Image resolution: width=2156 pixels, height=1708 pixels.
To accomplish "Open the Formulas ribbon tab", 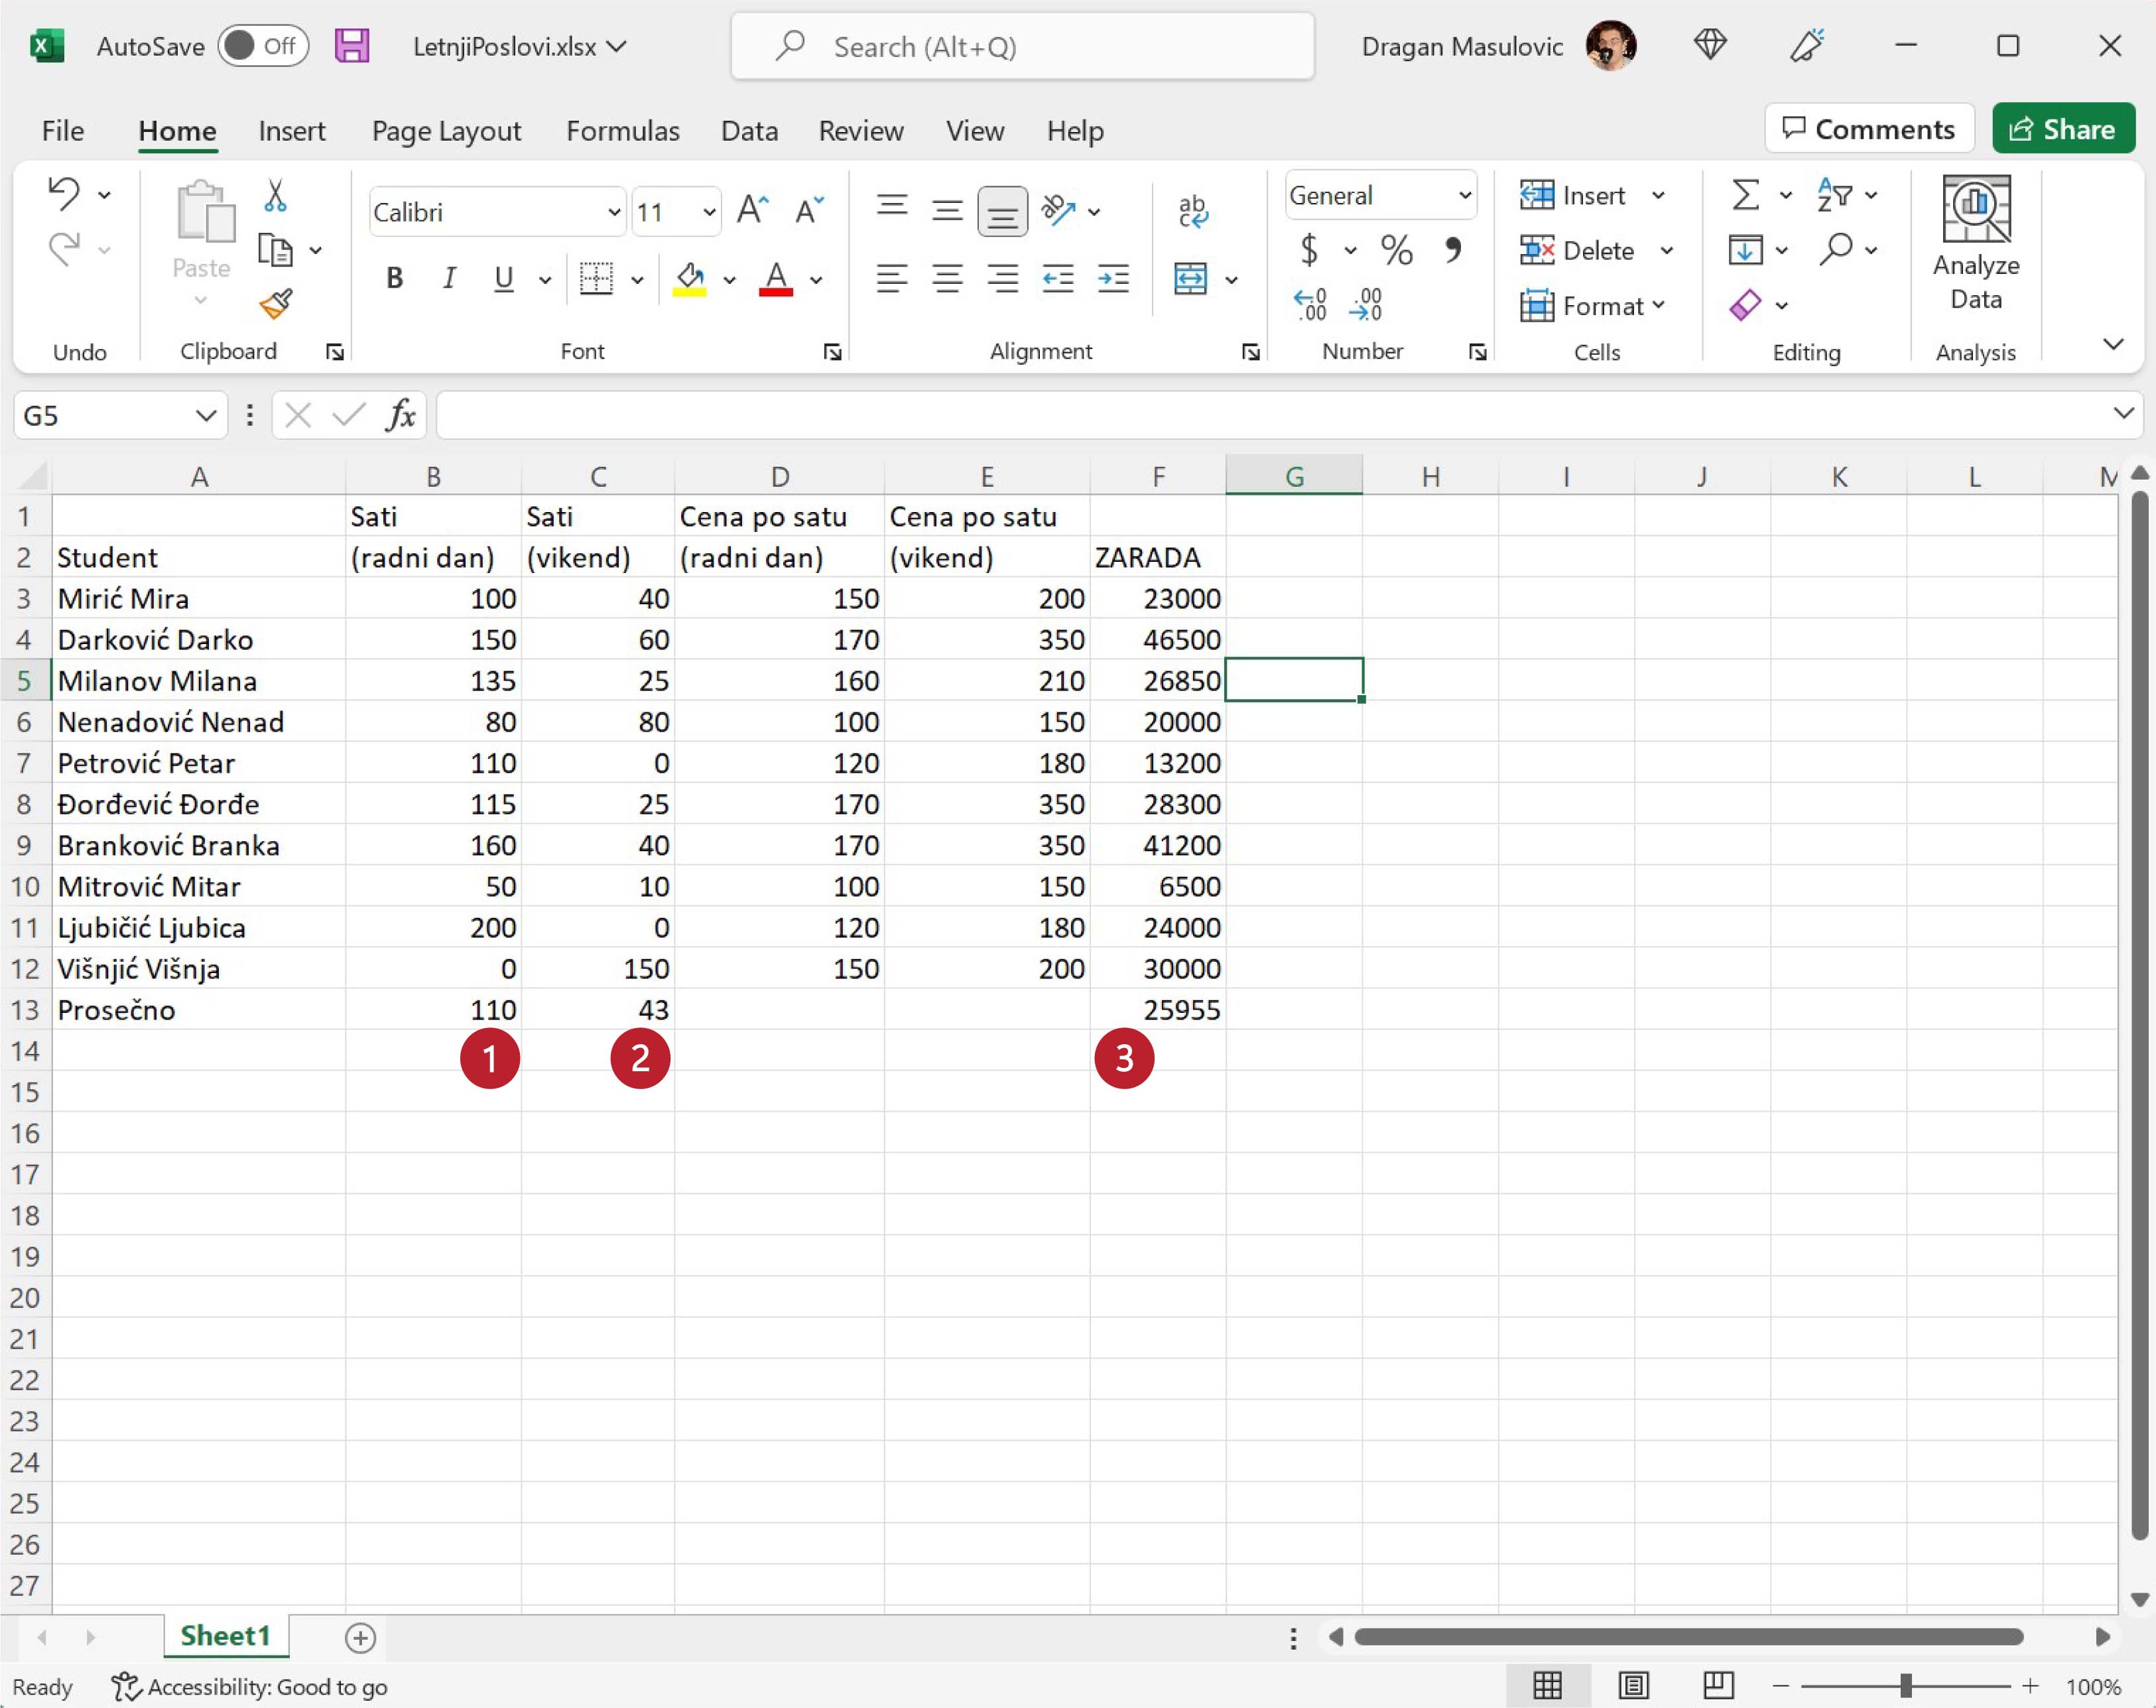I will [x=621, y=131].
